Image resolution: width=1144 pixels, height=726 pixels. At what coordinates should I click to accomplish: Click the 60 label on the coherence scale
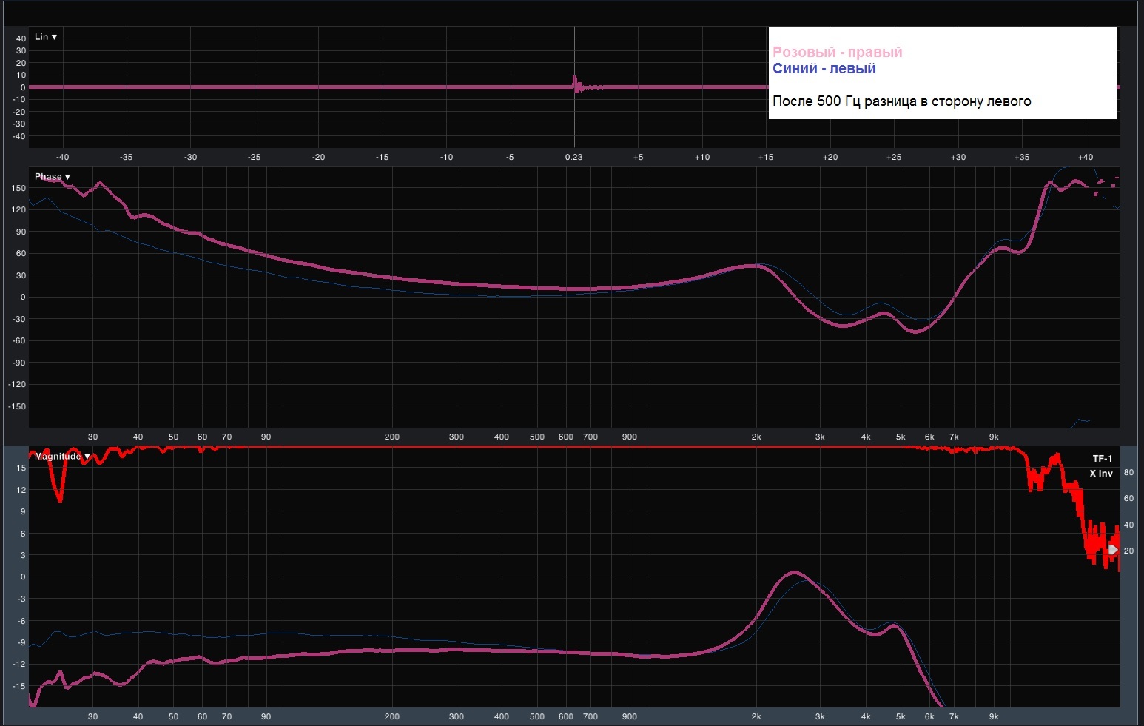(1128, 498)
